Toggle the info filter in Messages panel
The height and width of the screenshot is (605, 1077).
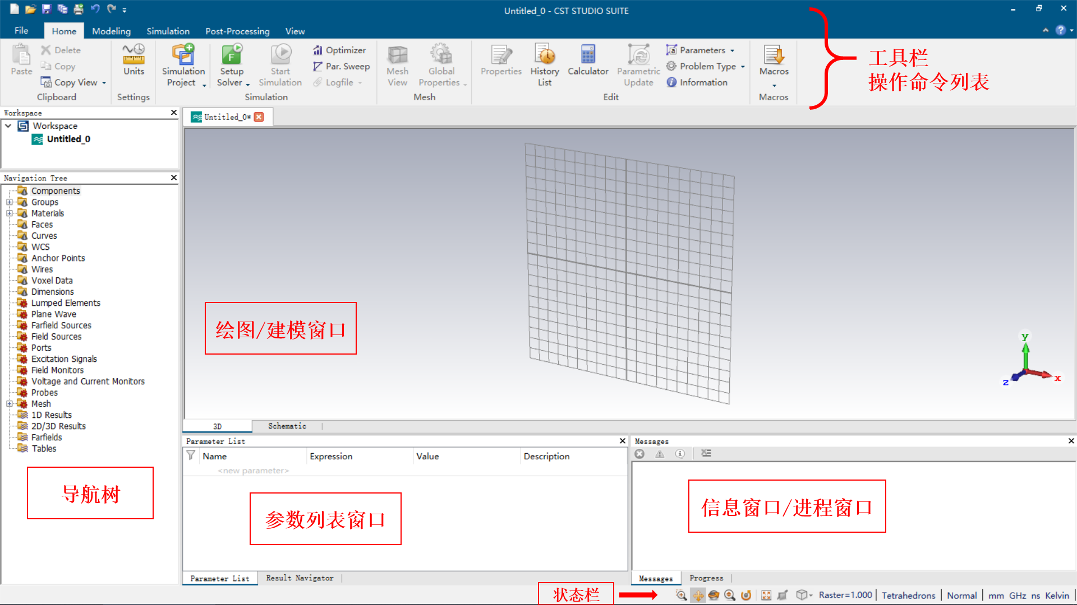point(680,454)
